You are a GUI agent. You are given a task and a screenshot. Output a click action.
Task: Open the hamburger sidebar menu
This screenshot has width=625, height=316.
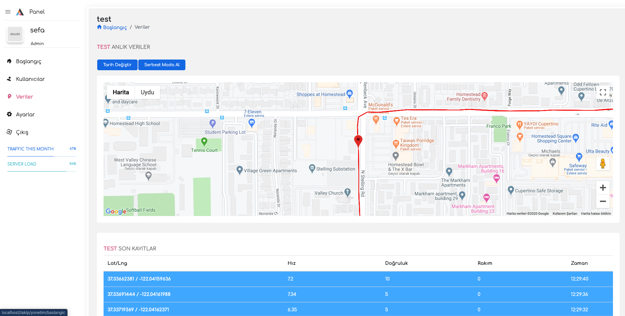[8, 12]
